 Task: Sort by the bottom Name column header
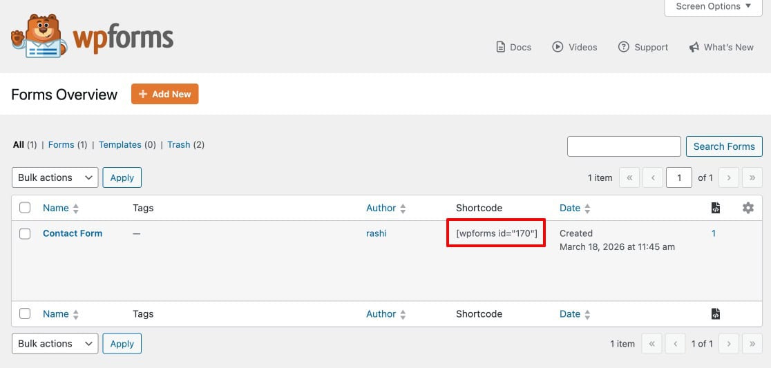(55, 314)
